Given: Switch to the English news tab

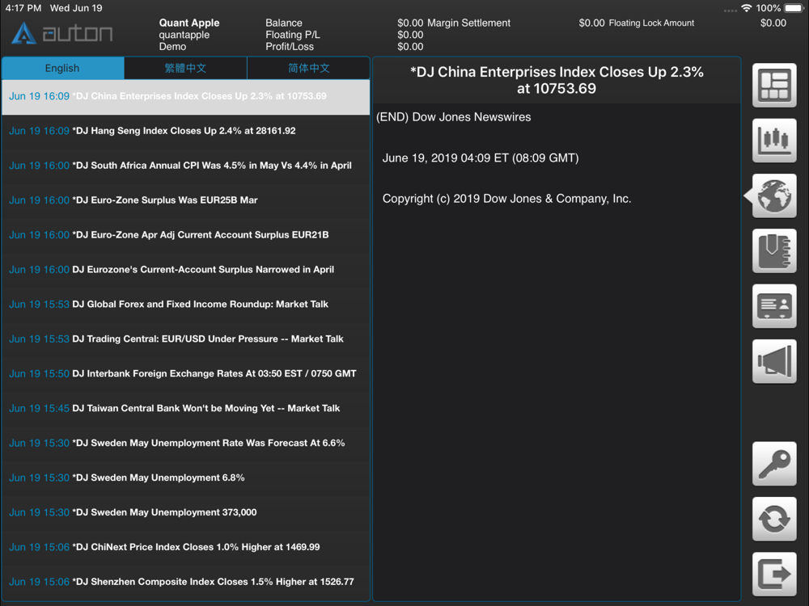Looking at the screenshot, I should [x=62, y=68].
